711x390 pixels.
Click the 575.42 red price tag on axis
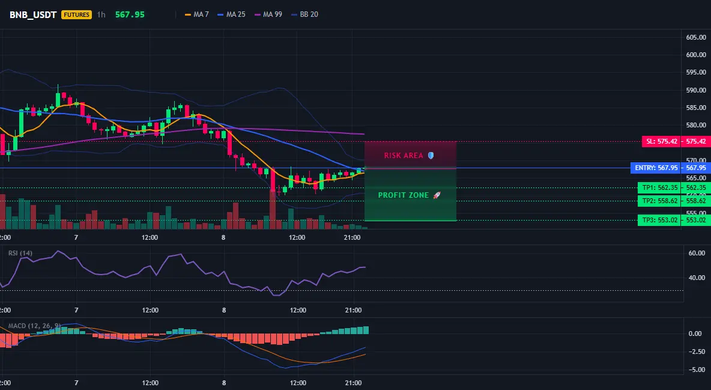696,141
